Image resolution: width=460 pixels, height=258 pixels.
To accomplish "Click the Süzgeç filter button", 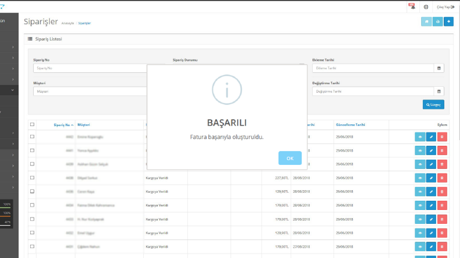I will pos(433,105).
